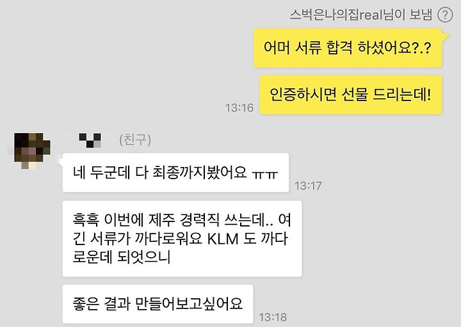Select the long message starting with "흑흑 이번에"
The image size is (461, 327).
coord(182,239)
